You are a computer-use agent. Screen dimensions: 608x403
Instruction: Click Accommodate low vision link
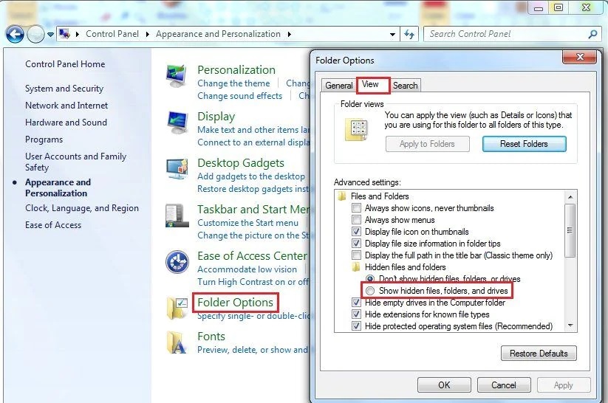[x=247, y=269]
